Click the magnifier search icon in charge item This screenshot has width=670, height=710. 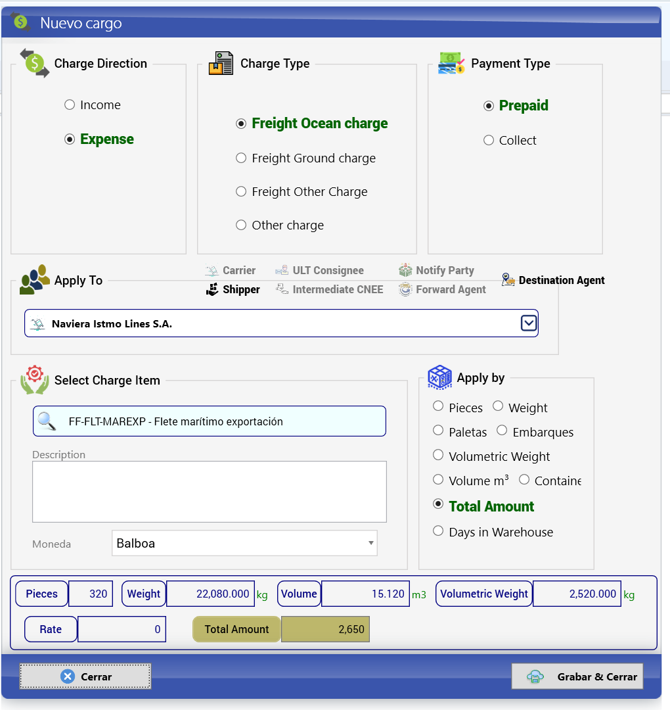coord(47,421)
